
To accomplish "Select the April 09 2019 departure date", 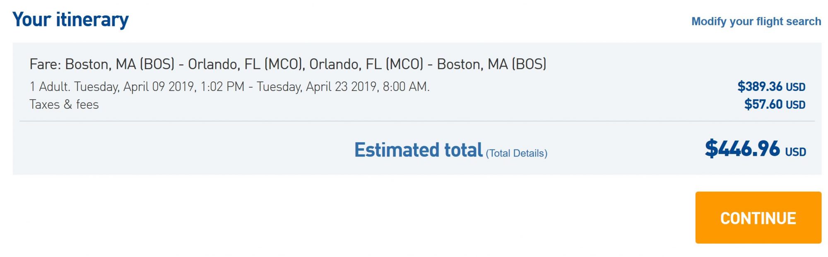I will 159,87.
